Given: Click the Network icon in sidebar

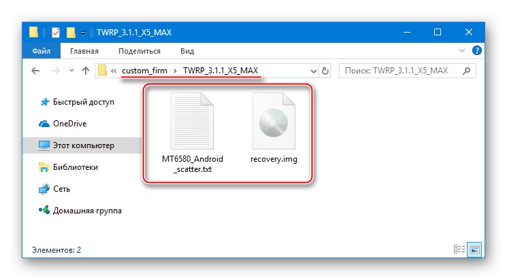Looking at the screenshot, I should [44, 189].
